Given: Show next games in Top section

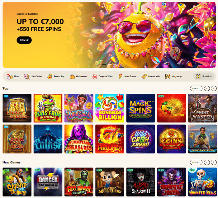Looking at the screenshot, I should [x=214, y=88].
